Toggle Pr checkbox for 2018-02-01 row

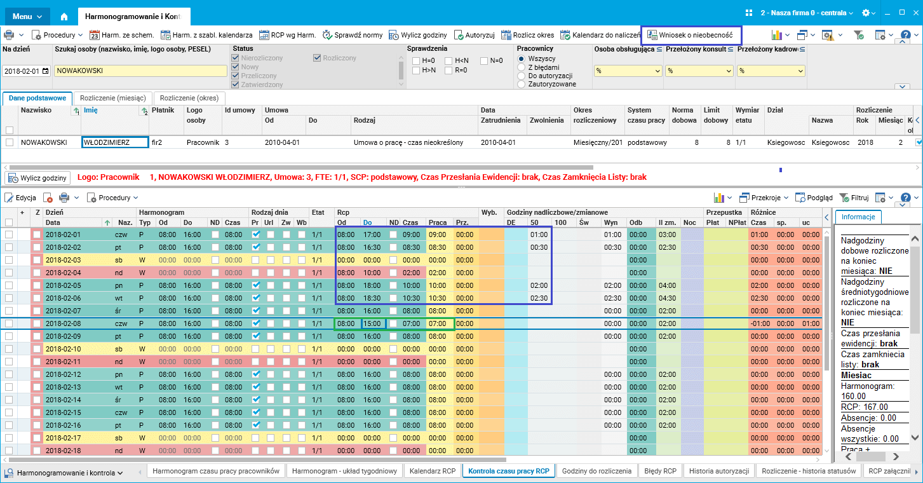point(256,235)
